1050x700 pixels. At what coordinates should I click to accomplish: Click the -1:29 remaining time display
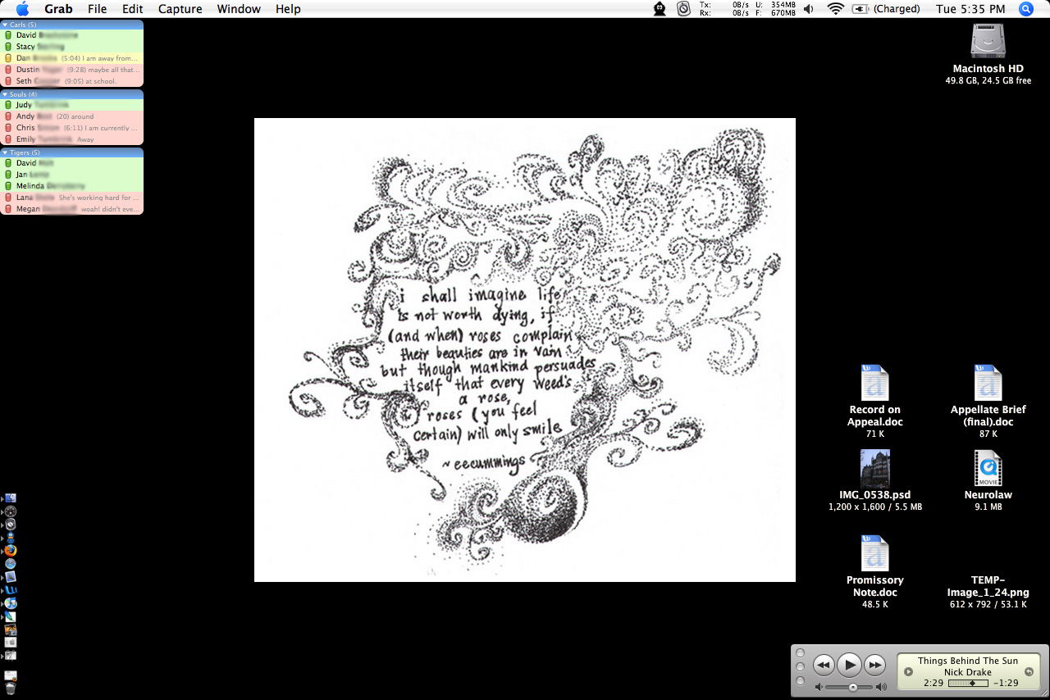pos(1006,683)
